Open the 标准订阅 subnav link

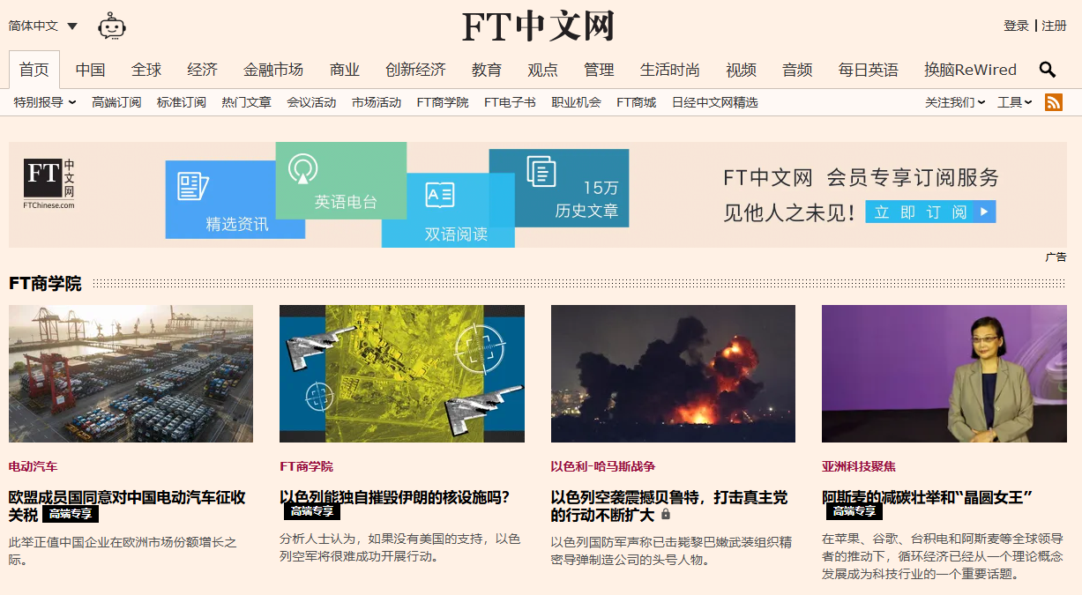[182, 102]
